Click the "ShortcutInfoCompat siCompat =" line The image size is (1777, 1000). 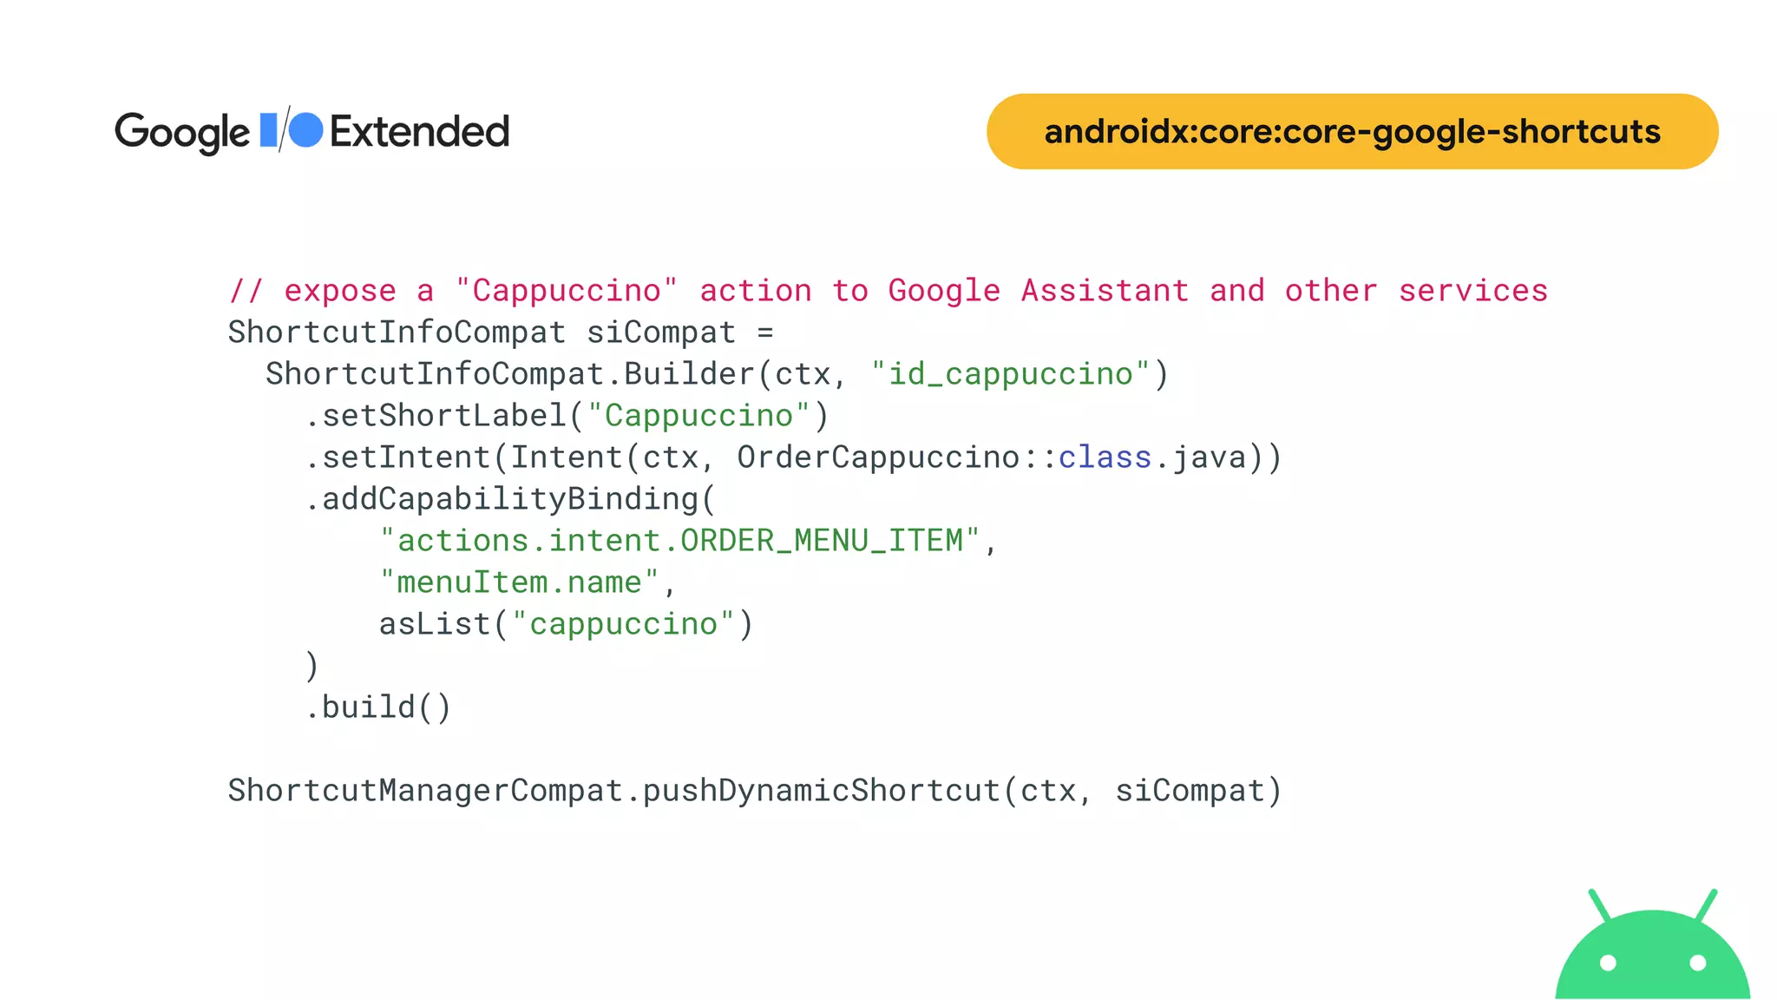click(x=501, y=332)
